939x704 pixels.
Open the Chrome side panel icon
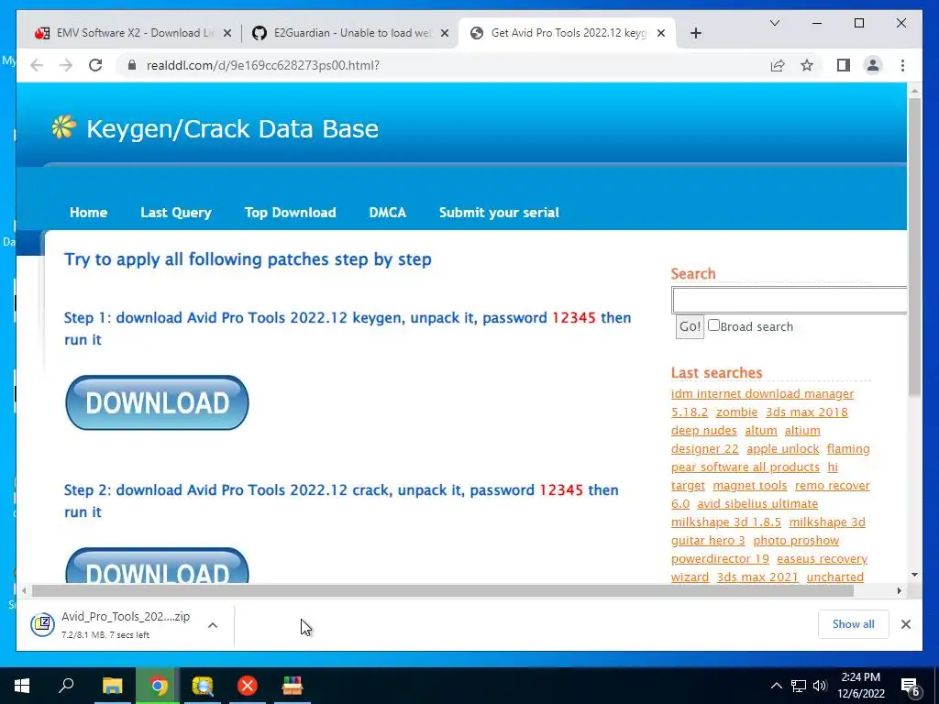[x=844, y=65]
